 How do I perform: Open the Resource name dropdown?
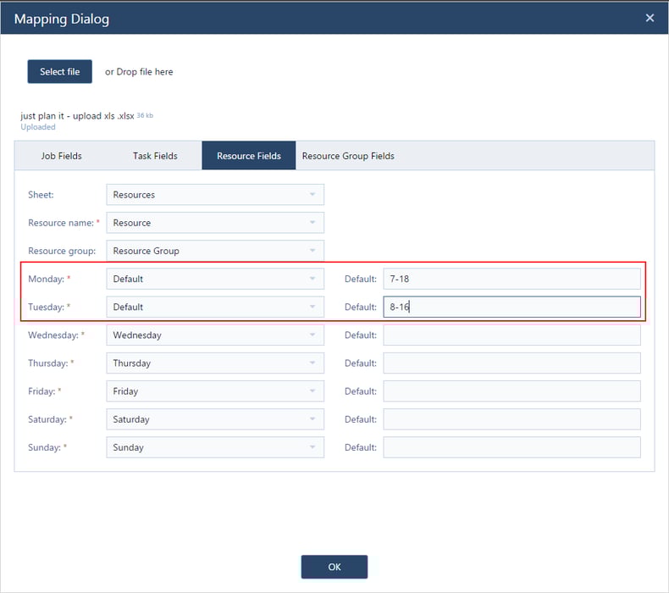(x=214, y=223)
